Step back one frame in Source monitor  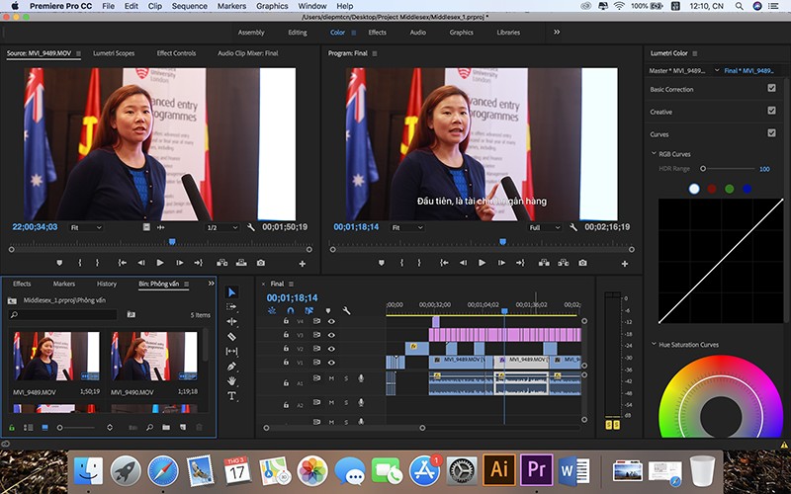[141, 263]
